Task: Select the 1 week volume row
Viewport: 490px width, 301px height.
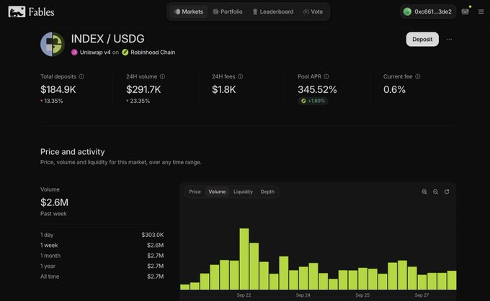Action: pyautogui.click(x=102, y=245)
